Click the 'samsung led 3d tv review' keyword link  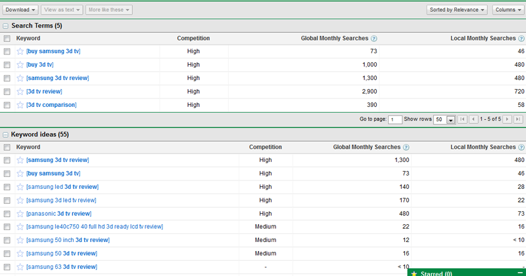tap(62, 187)
